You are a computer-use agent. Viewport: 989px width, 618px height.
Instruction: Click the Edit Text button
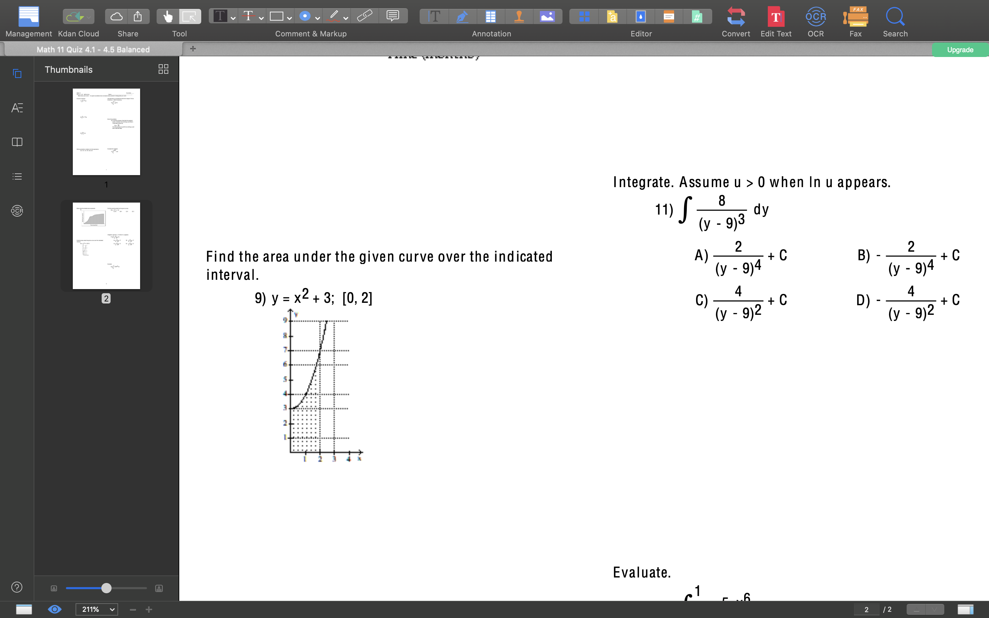[x=776, y=17]
